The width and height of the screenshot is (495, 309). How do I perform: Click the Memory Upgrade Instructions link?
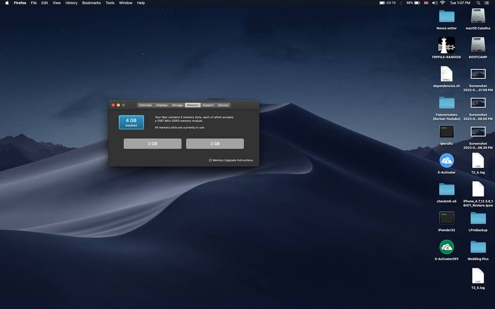coord(232,160)
